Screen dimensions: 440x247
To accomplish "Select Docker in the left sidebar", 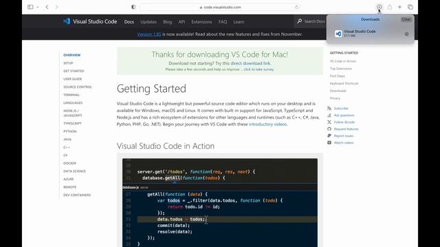I will click(69, 163).
